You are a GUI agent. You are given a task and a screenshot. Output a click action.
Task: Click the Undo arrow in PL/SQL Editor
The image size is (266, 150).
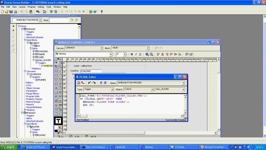(89, 82)
